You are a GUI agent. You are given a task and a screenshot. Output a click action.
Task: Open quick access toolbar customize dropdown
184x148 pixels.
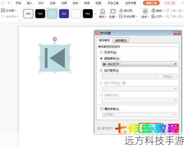point(9,3)
